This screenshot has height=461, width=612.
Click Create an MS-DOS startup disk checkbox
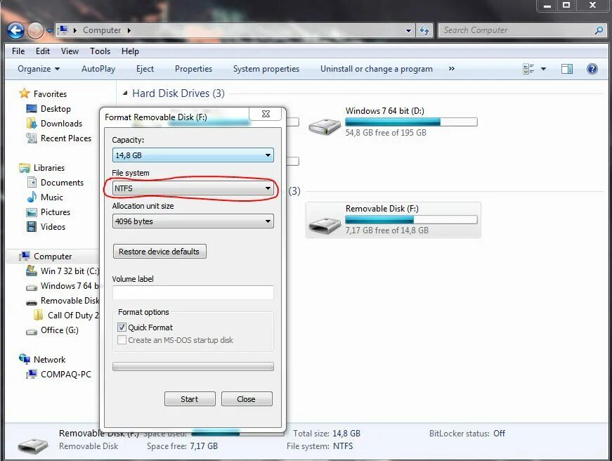pos(122,340)
